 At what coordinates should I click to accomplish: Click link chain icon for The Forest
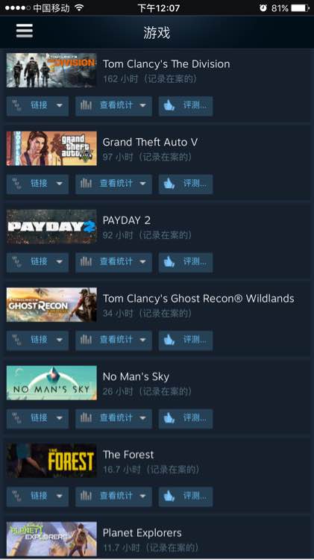(16, 496)
